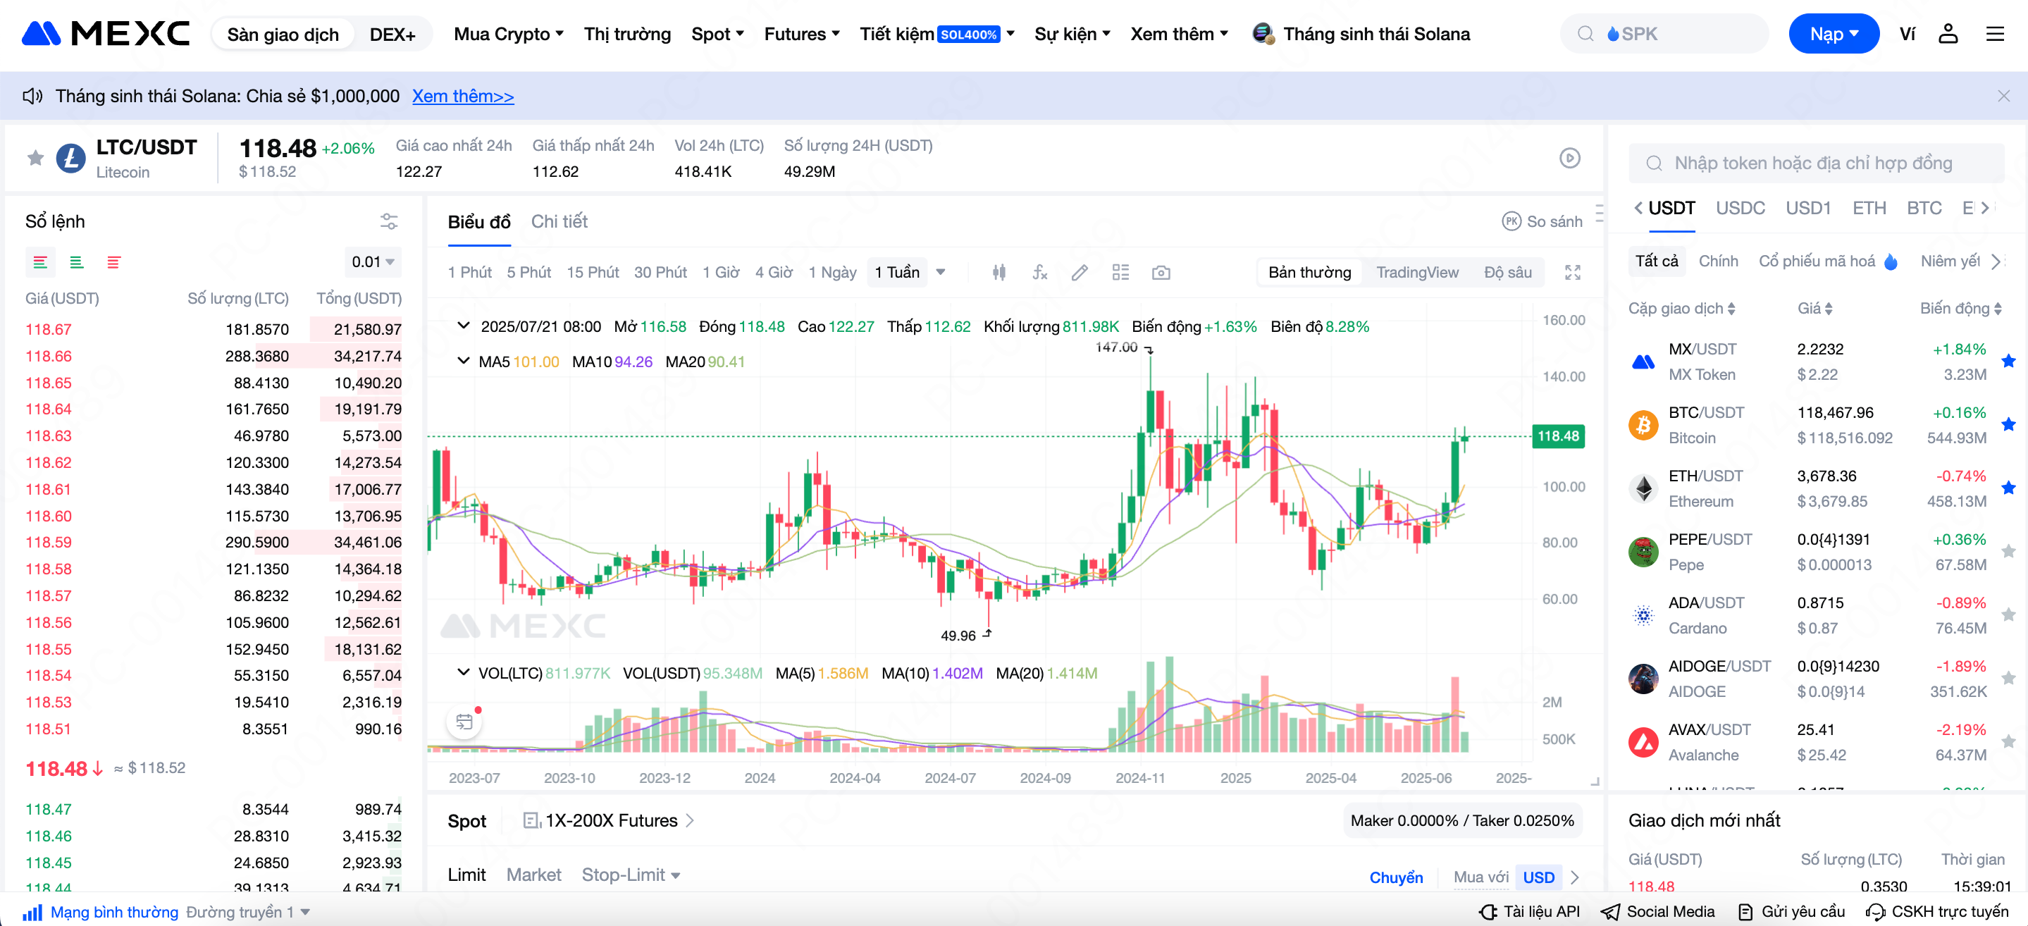Show only bids order book view
This screenshot has height=926, width=2028.
[76, 262]
